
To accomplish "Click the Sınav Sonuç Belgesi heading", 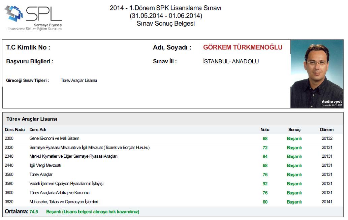I will click(x=165, y=24).
